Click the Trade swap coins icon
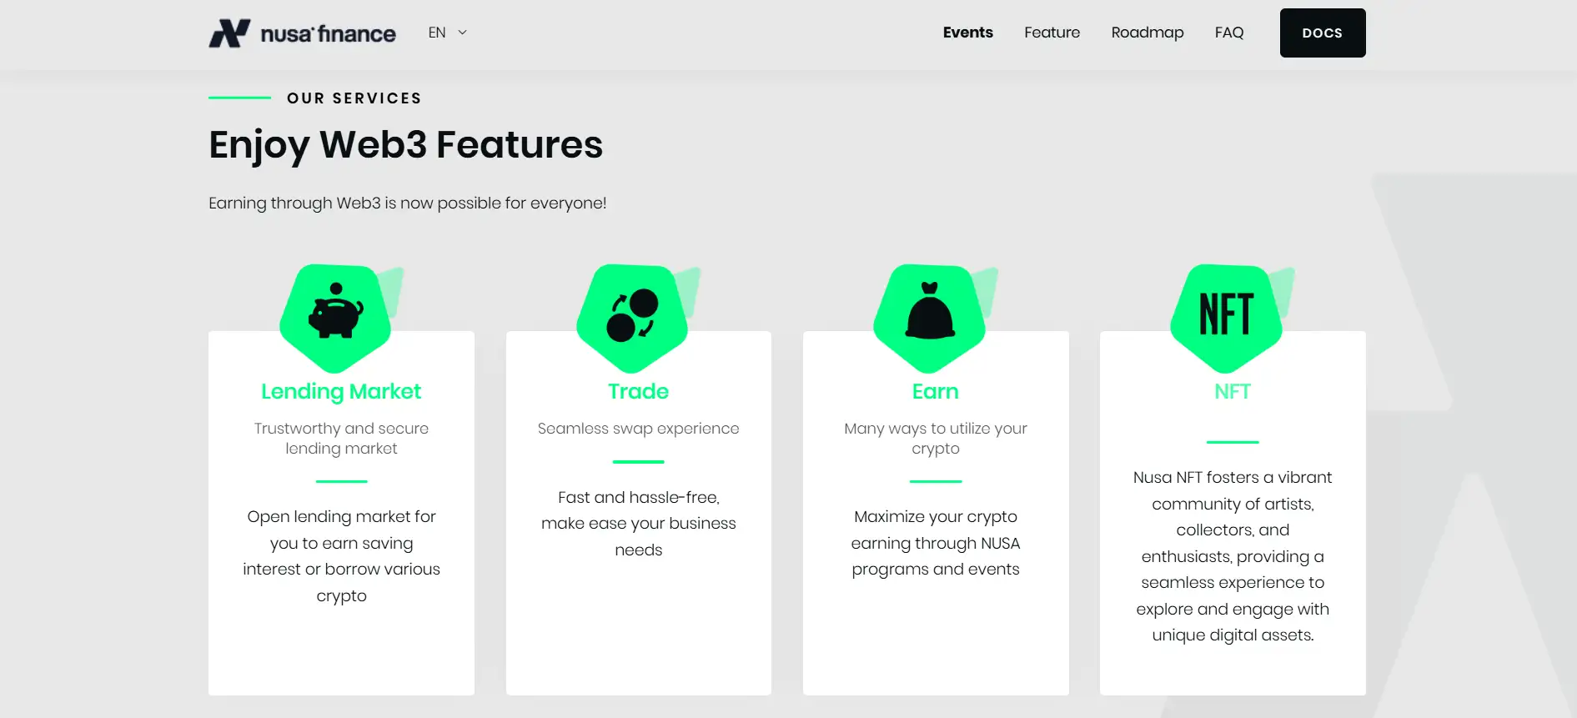The image size is (1577, 718). pos(633,315)
